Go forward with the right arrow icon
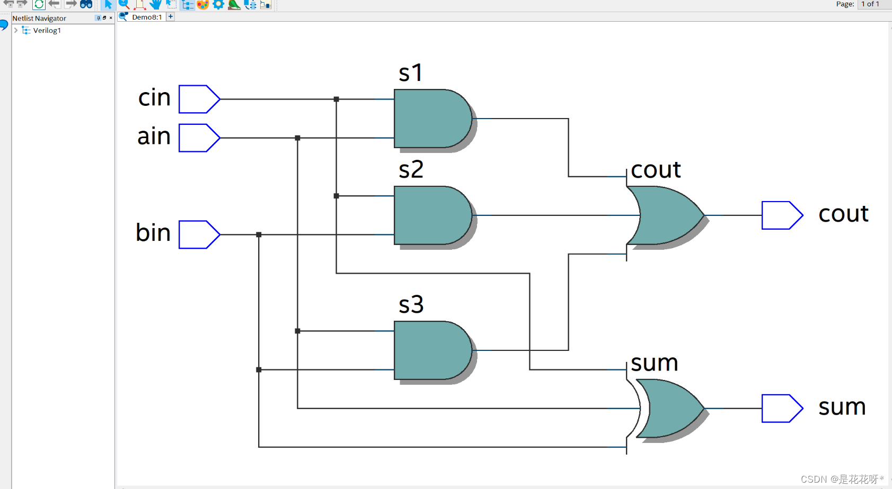Screen dimensions: 892x489 (x=70, y=4)
